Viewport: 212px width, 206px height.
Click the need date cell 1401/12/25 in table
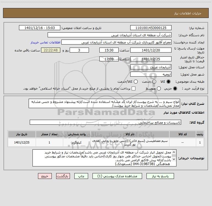(x=22, y=143)
